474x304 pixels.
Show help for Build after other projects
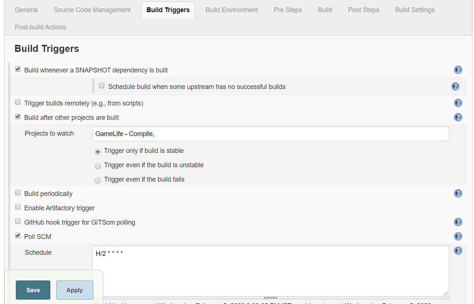coord(458,117)
